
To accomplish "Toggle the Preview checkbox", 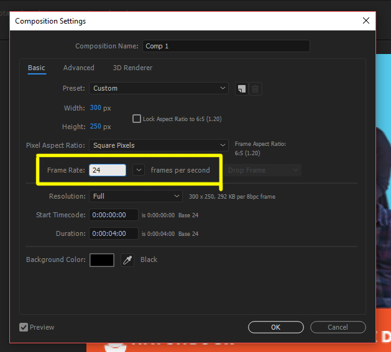I will coord(24,327).
